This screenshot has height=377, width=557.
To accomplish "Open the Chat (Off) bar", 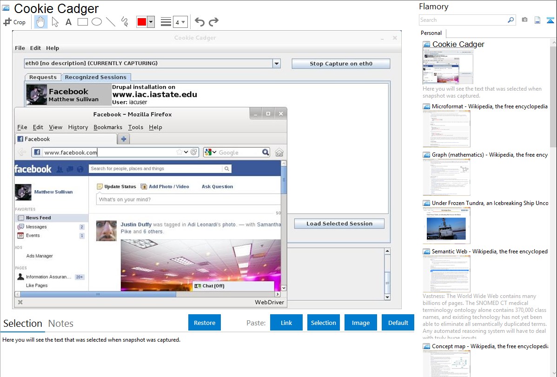I will click(x=233, y=286).
